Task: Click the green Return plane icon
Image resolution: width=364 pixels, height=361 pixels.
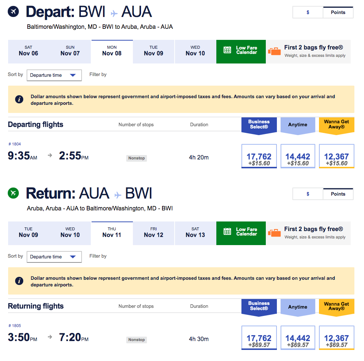Action: pos(13,193)
